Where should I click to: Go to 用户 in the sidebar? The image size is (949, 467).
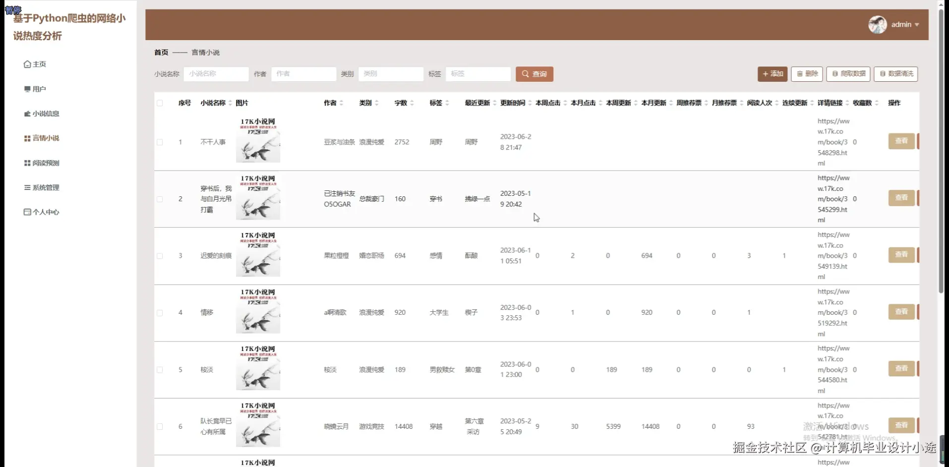click(x=35, y=89)
